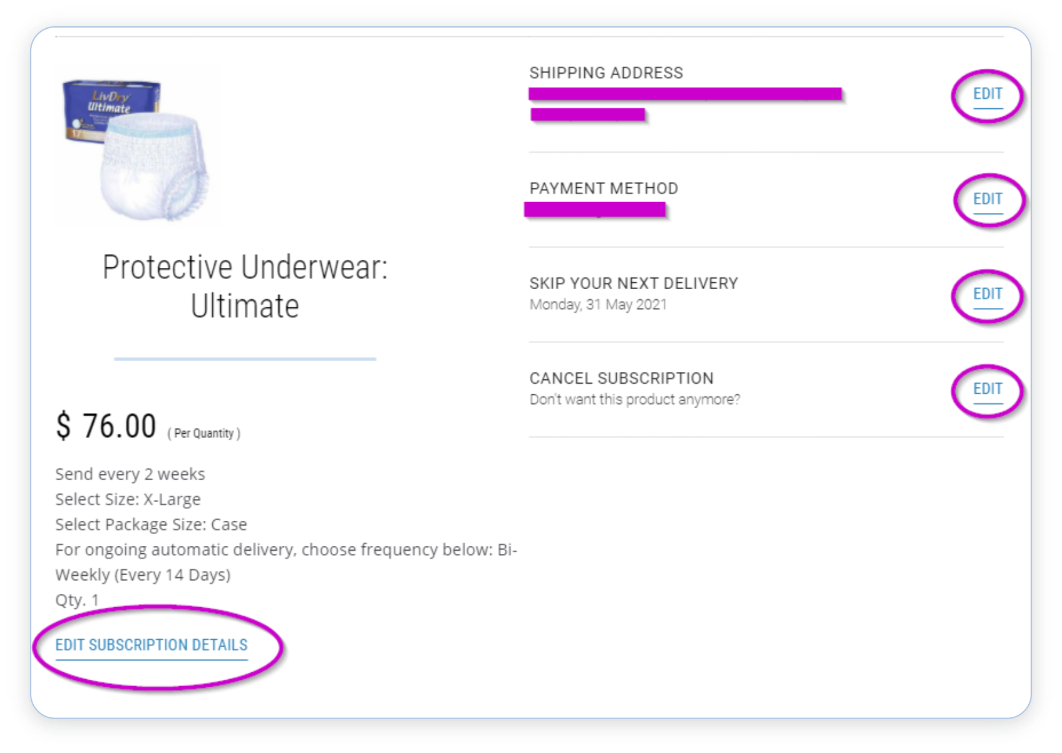1062x753 pixels.
Task: Select the Cancel Subscription heading
Action: point(621,379)
